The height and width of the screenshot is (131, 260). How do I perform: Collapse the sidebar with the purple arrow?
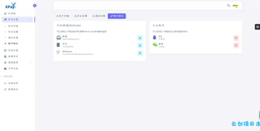(35, 5)
